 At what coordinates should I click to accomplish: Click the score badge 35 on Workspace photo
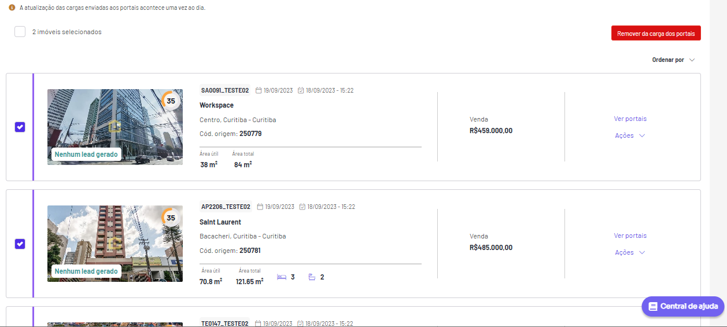pos(171,101)
